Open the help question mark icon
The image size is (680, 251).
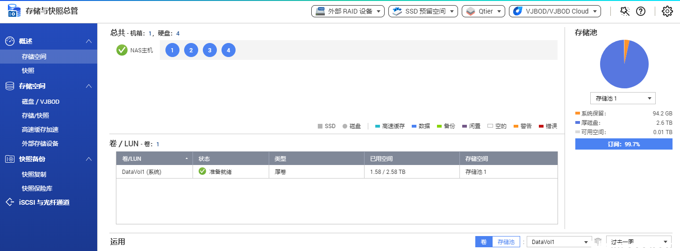(641, 11)
